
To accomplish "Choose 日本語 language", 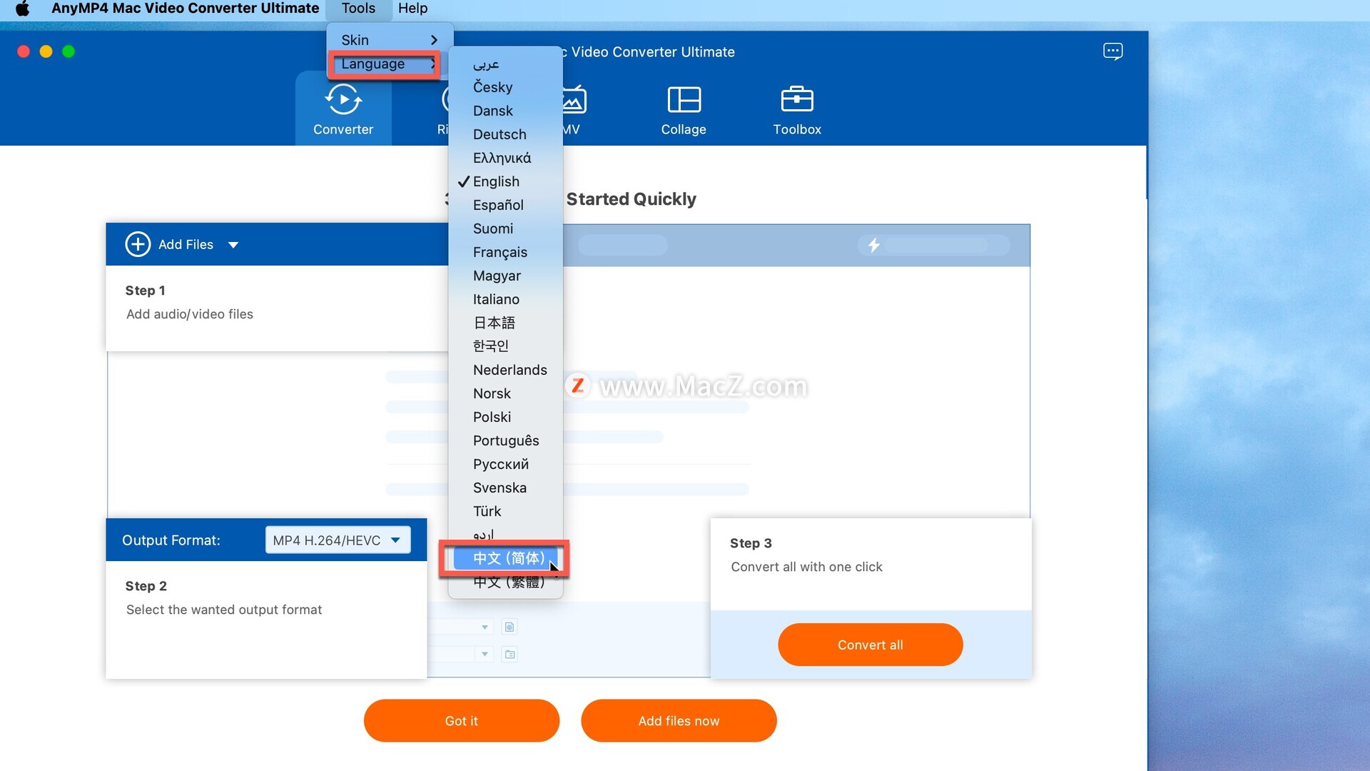I will click(x=505, y=323).
